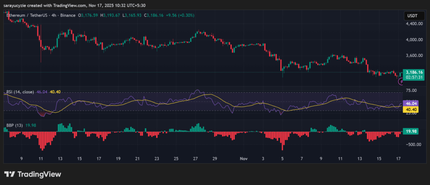Click the purple lightning bolt icon

click(x=401, y=83)
